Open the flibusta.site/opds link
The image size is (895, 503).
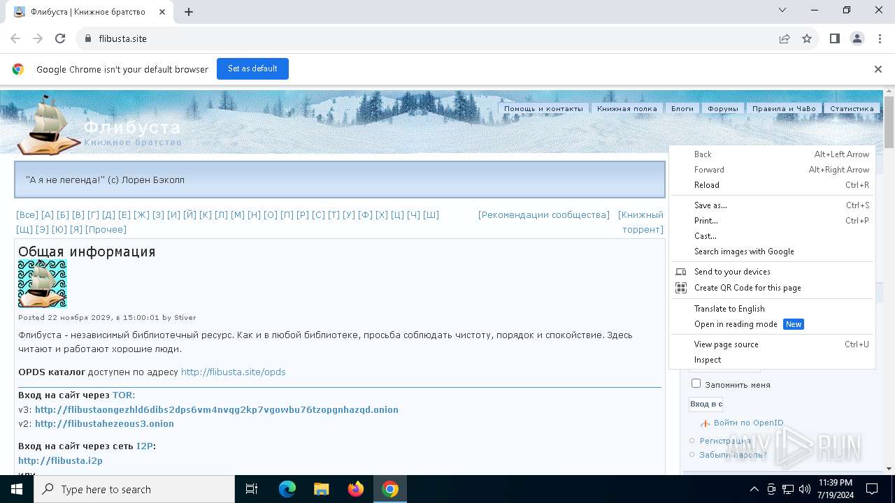coord(233,372)
